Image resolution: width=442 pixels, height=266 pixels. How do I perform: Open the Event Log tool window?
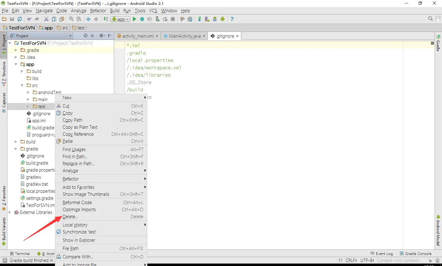[382, 253]
